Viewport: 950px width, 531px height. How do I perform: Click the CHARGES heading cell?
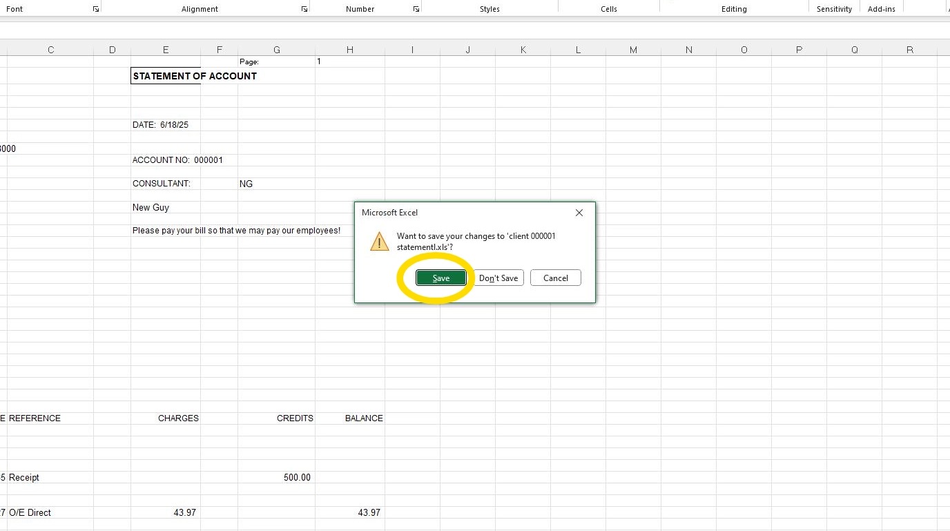166,418
